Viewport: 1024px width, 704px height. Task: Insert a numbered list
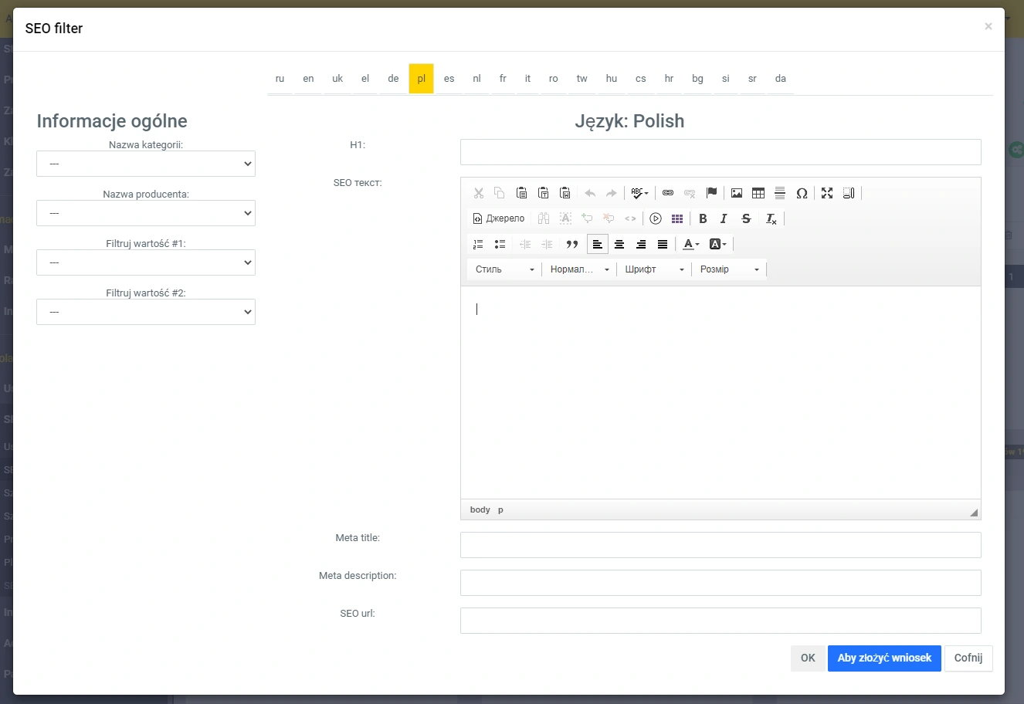[478, 244]
